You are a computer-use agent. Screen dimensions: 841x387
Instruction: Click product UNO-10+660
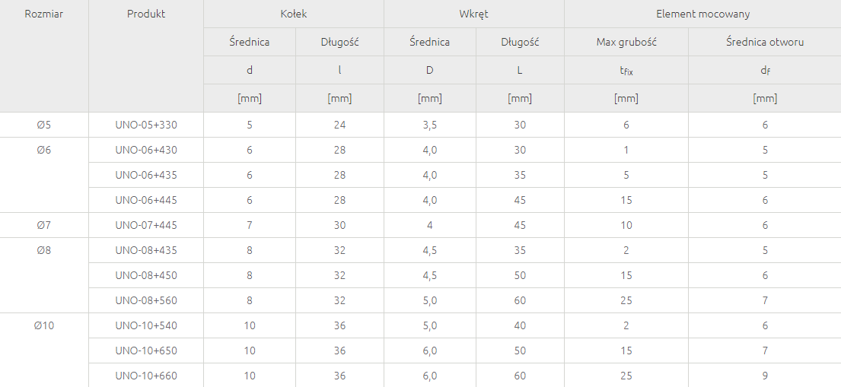[146, 376]
